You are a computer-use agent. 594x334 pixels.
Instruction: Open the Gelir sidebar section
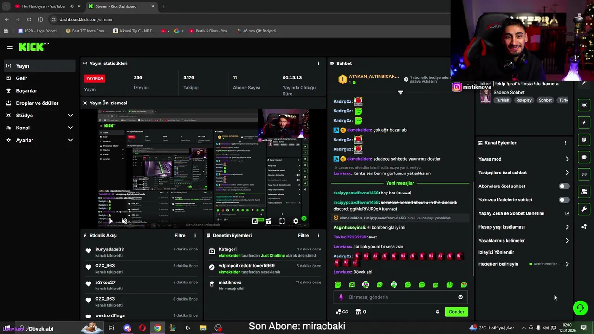click(x=39, y=78)
